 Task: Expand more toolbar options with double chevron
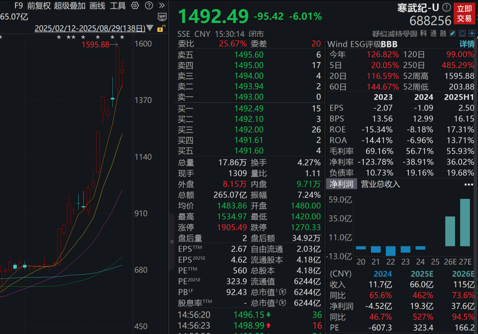(162, 5)
